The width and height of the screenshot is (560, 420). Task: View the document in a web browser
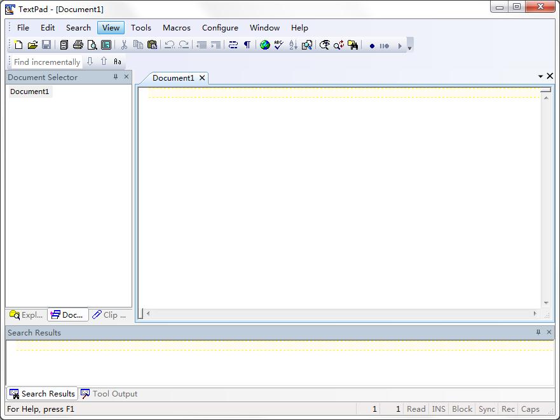pyautogui.click(x=264, y=44)
